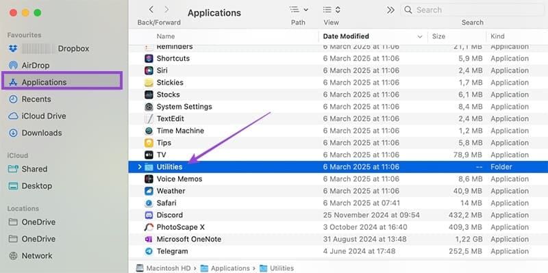Viewport: 548px width, 273px height.
Task: Click the "Voice Memos" file name
Action: (x=179, y=179)
